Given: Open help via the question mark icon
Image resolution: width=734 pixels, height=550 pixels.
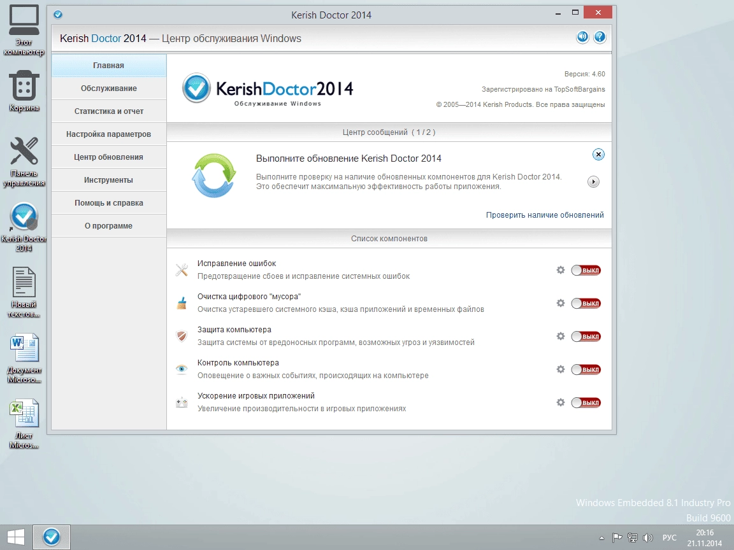Looking at the screenshot, I should coord(600,37).
